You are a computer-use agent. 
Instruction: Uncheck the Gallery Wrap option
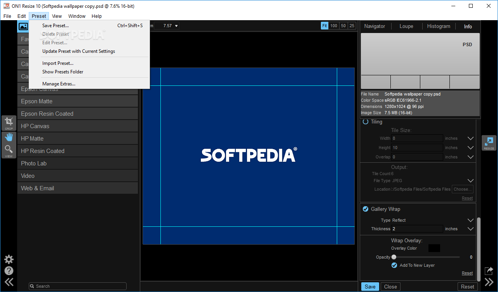[365, 209]
